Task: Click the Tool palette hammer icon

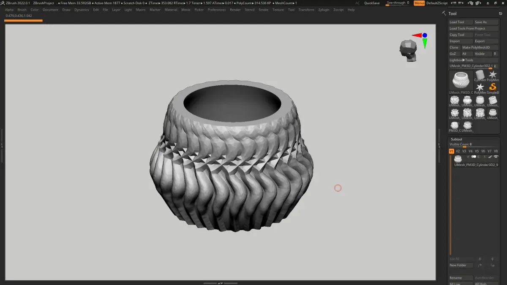Action: click(x=444, y=14)
